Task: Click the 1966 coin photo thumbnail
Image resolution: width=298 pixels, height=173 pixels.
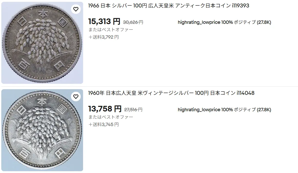Action: (42, 42)
